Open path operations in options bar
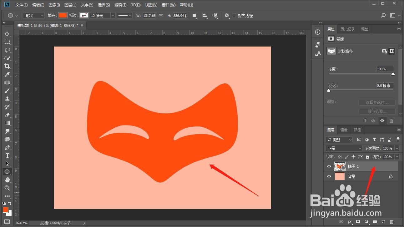 click(x=194, y=15)
